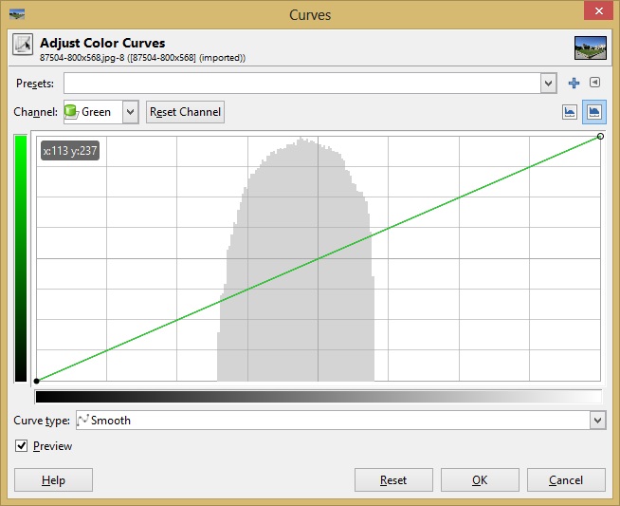This screenshot has width=620, height=506.
Task: Open the presets menu arrow icon
Action: pos(595,84)
